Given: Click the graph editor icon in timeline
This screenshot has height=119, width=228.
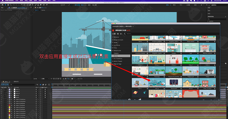Looking at the screenshot, I should click(x=49, y=85).
